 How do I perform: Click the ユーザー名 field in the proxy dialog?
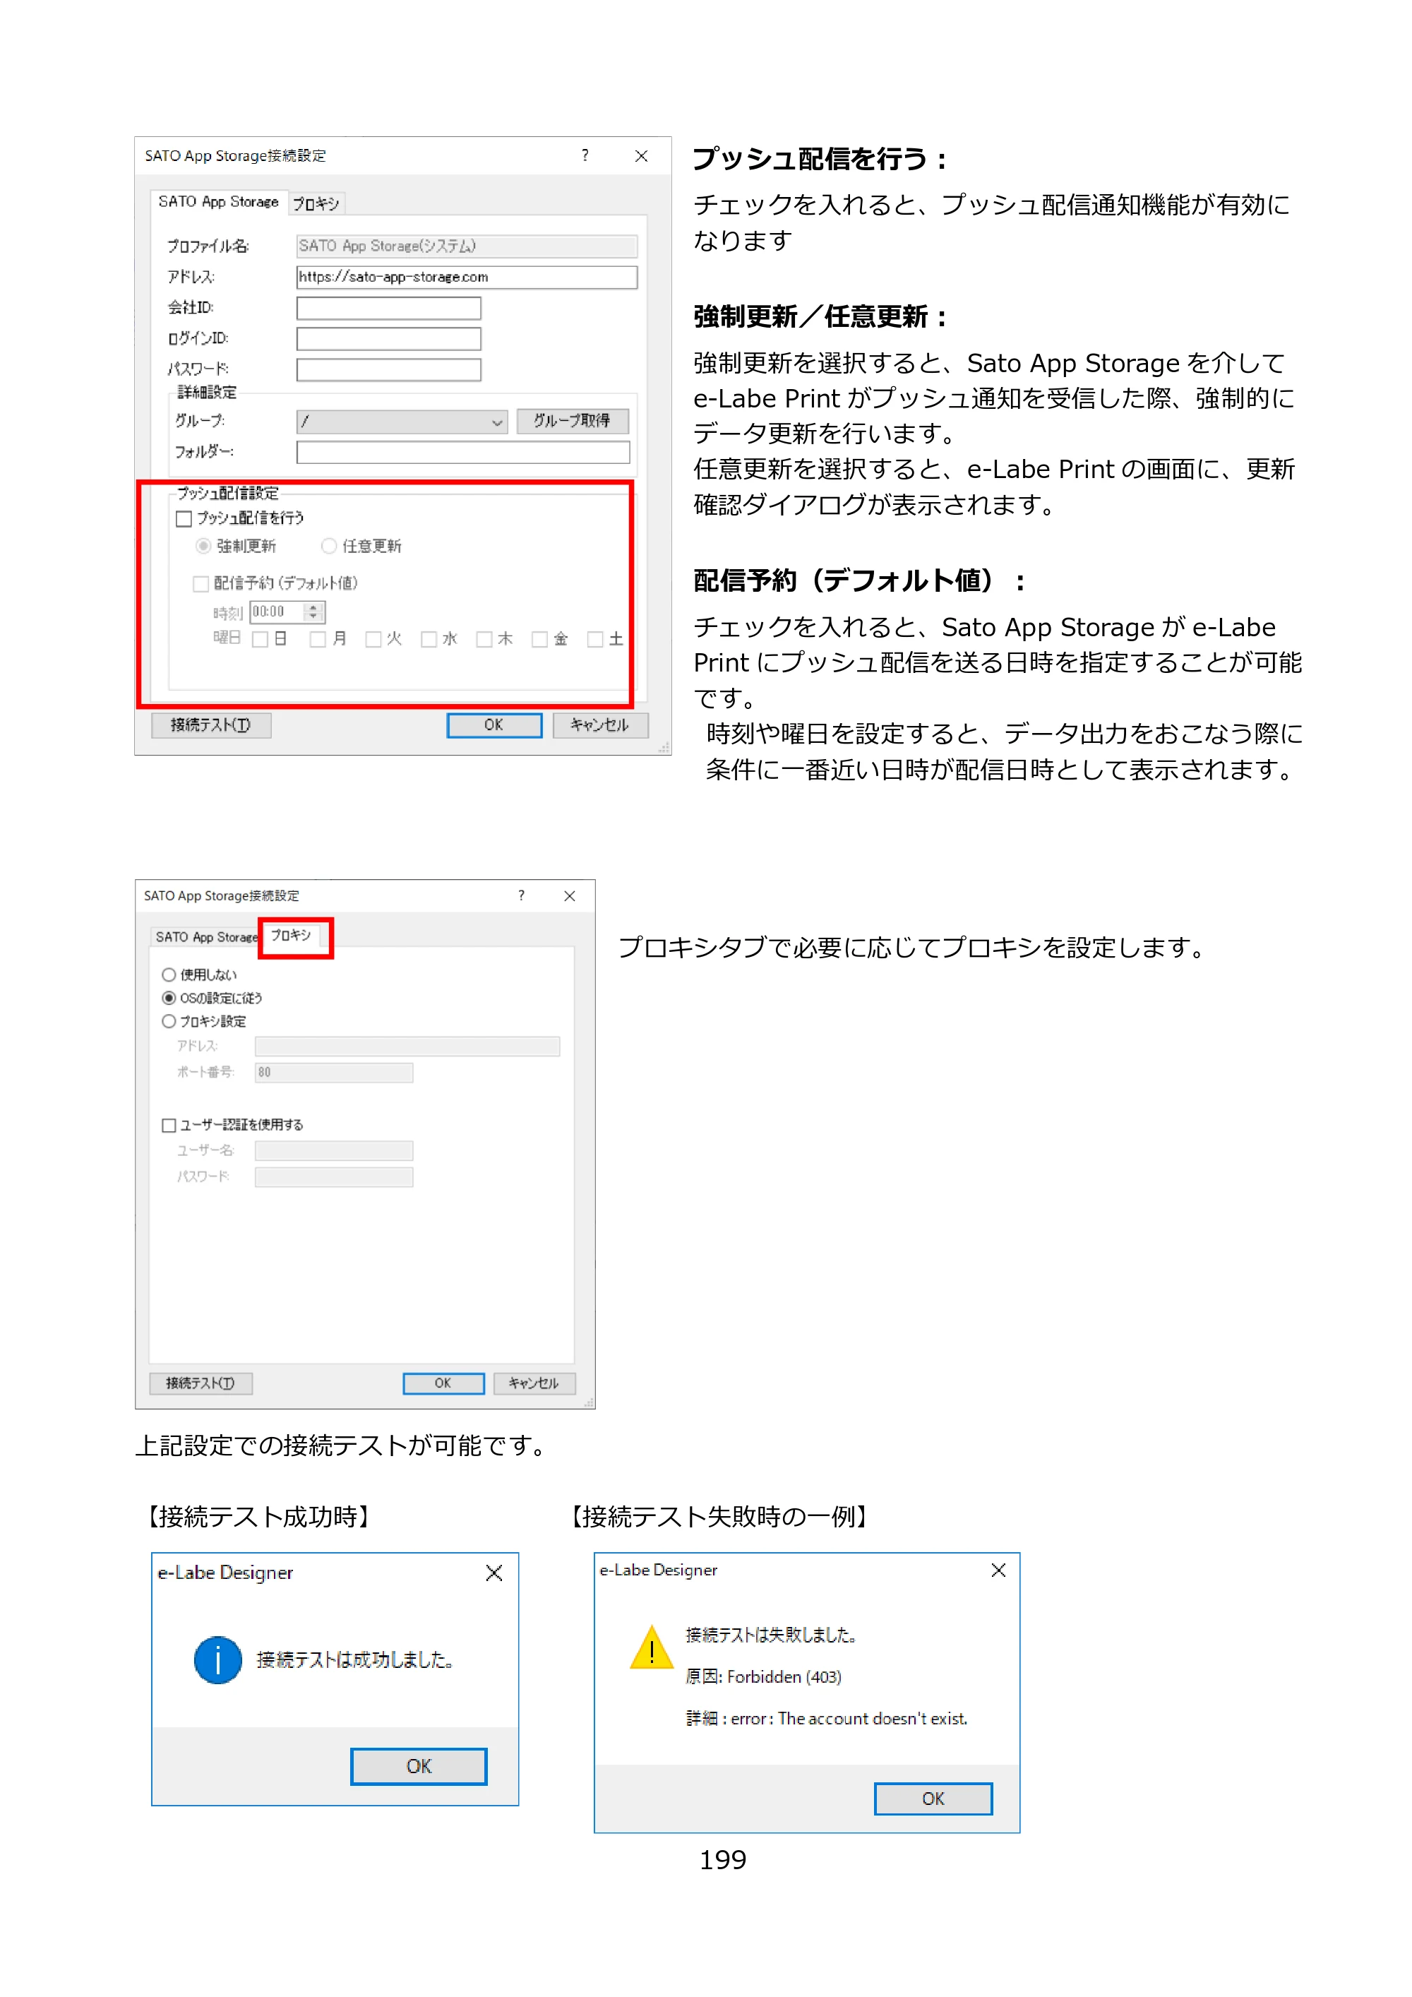[x=334, y=1152]
